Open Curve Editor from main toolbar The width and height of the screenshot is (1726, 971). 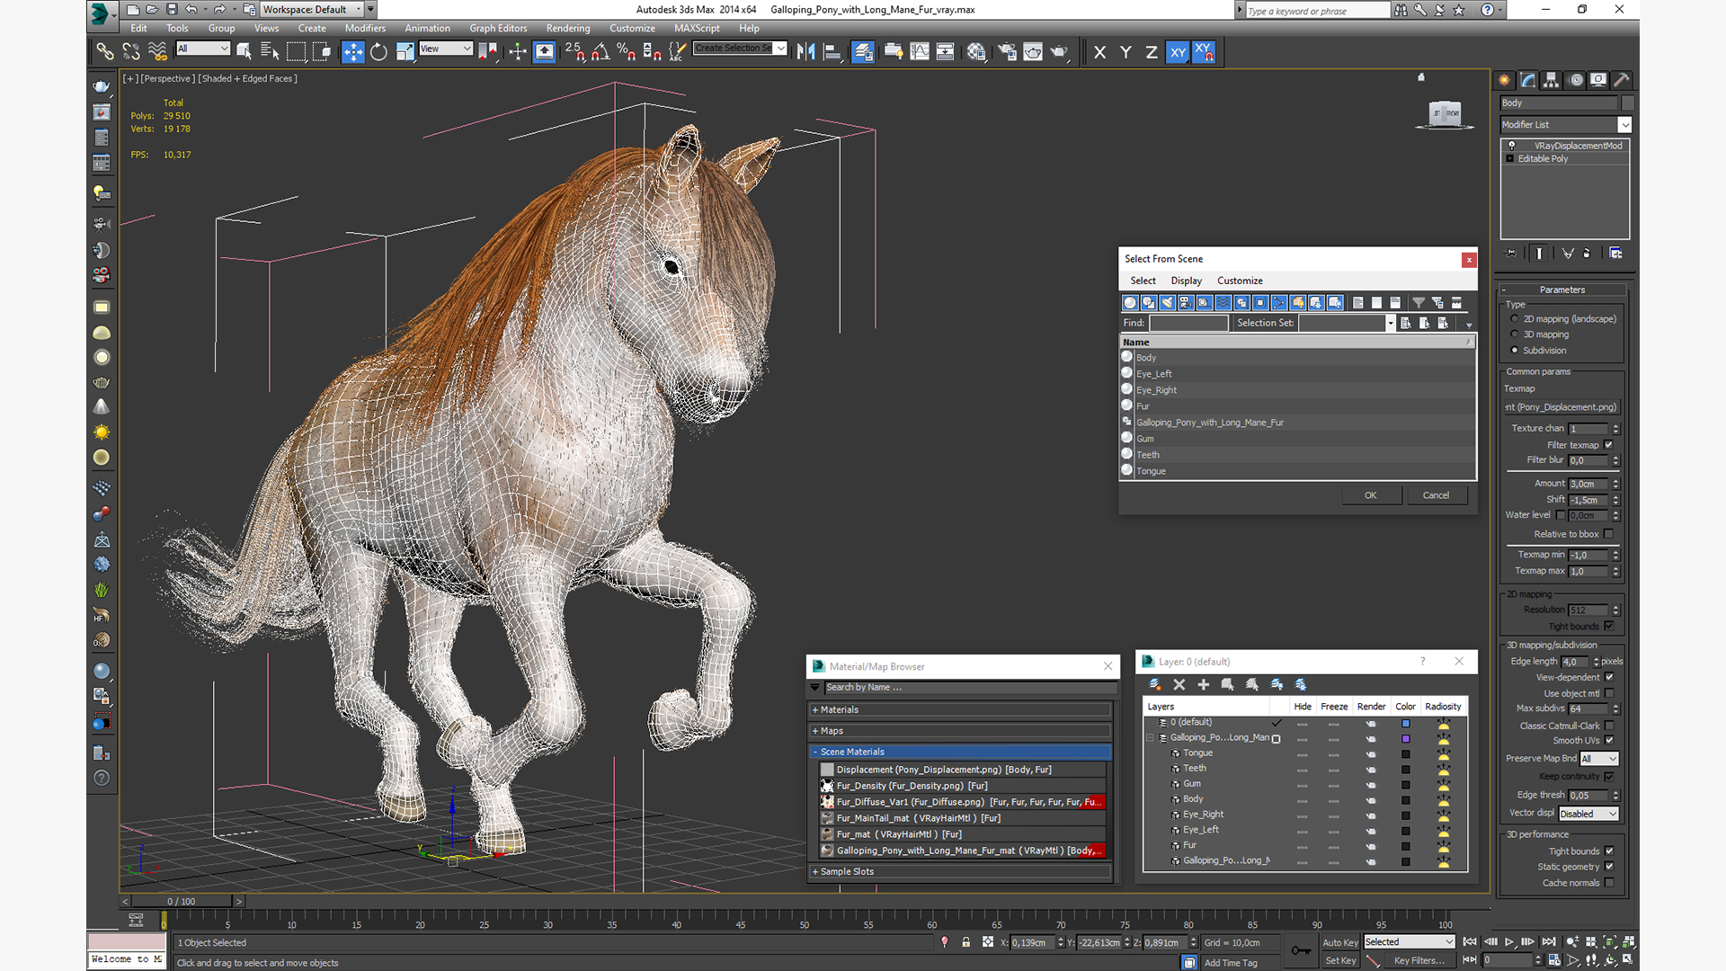click(920, 52)
